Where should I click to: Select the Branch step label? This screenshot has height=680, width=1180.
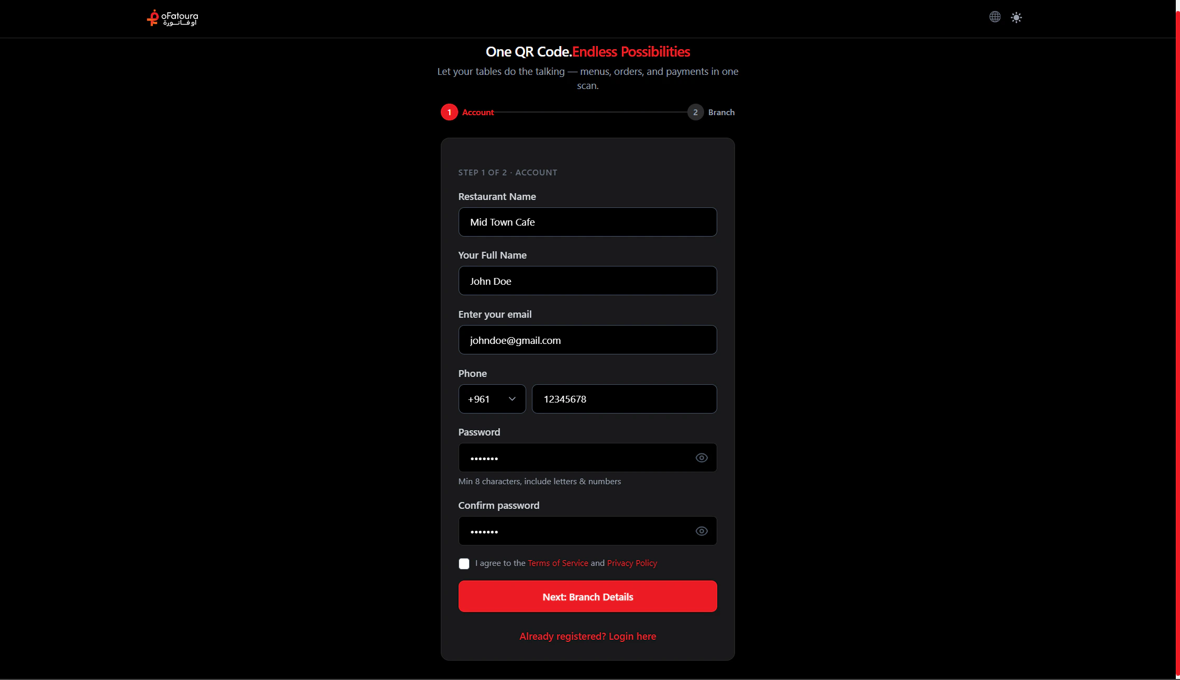[721, 112]
